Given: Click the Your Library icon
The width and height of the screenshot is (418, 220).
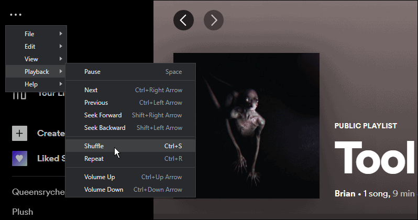Looking at the screenshot, I should pyautogui.click(x=19, y=95).
